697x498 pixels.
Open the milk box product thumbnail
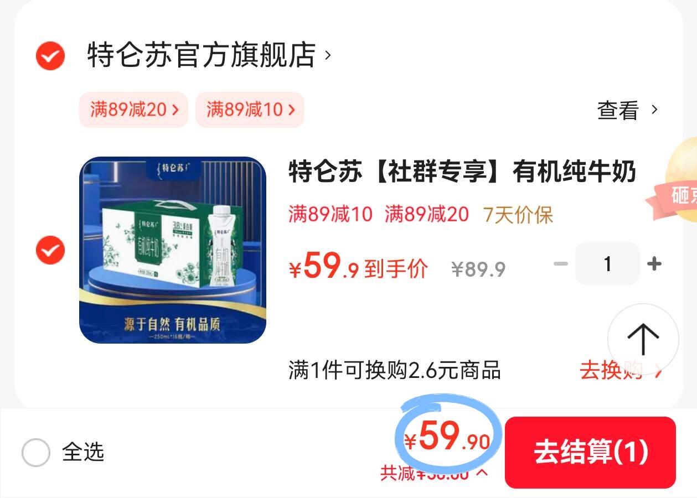click(173, 250)
